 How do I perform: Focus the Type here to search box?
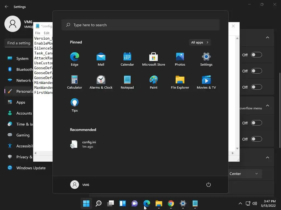point(140,25)
